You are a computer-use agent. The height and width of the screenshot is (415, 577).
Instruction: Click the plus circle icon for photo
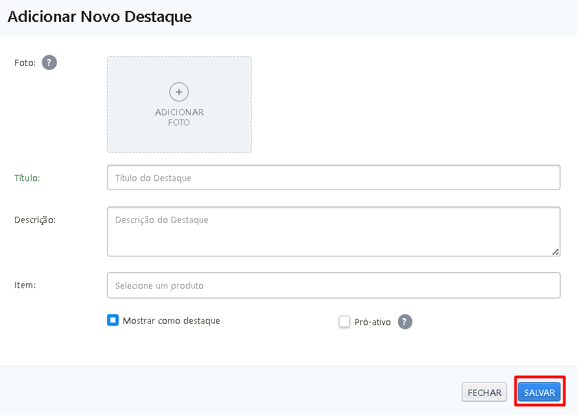pyautogui.click(x=179, y=92)
